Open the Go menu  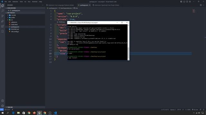pos(25,2)
